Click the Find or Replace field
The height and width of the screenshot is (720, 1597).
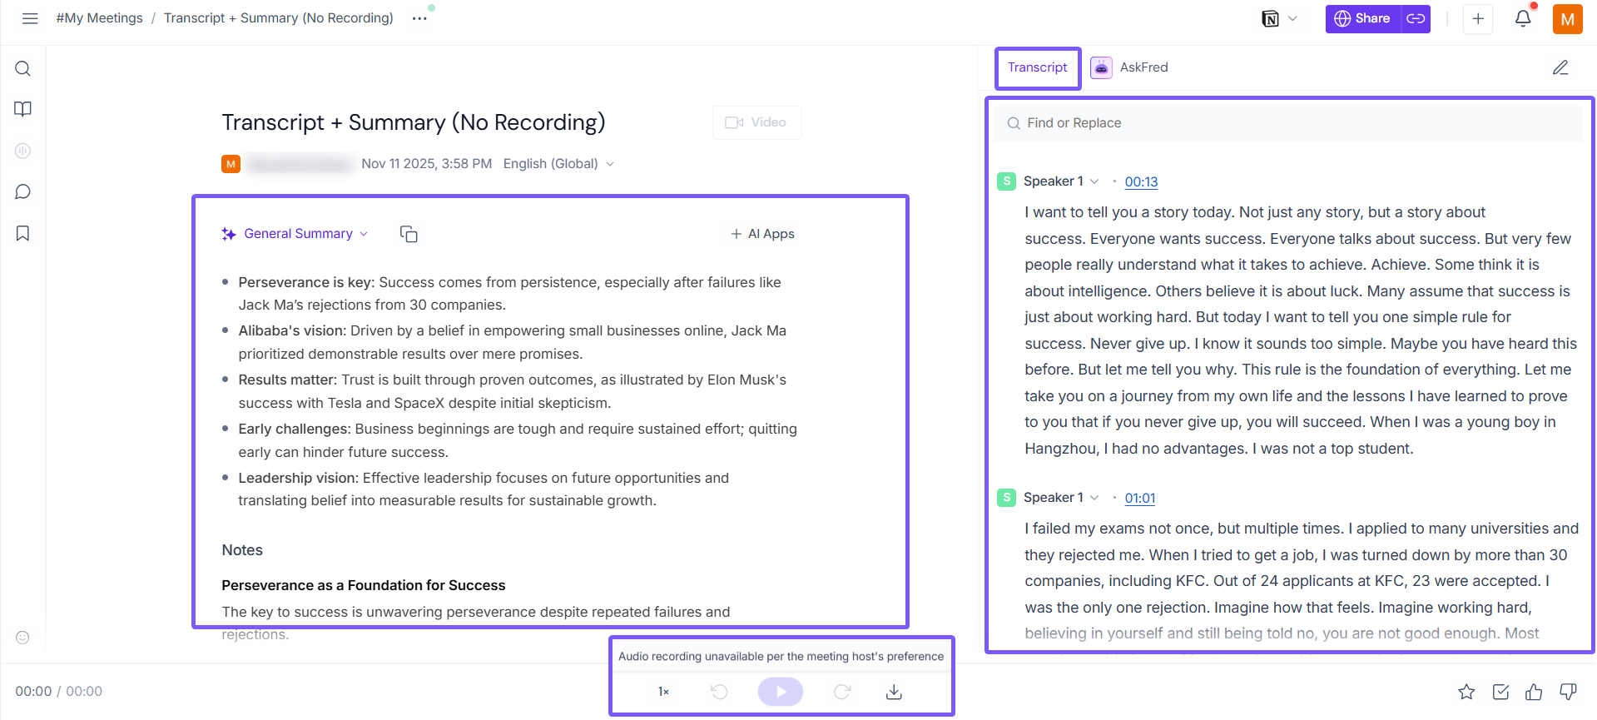point(1287,123)
